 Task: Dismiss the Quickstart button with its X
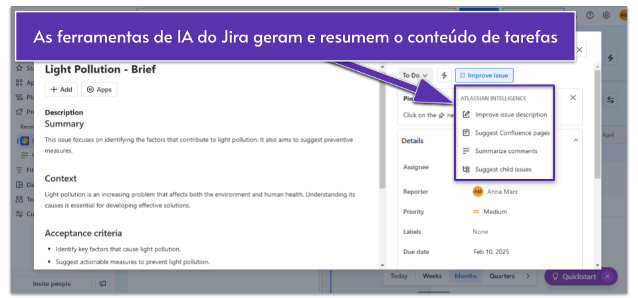(x=607, y=277)
